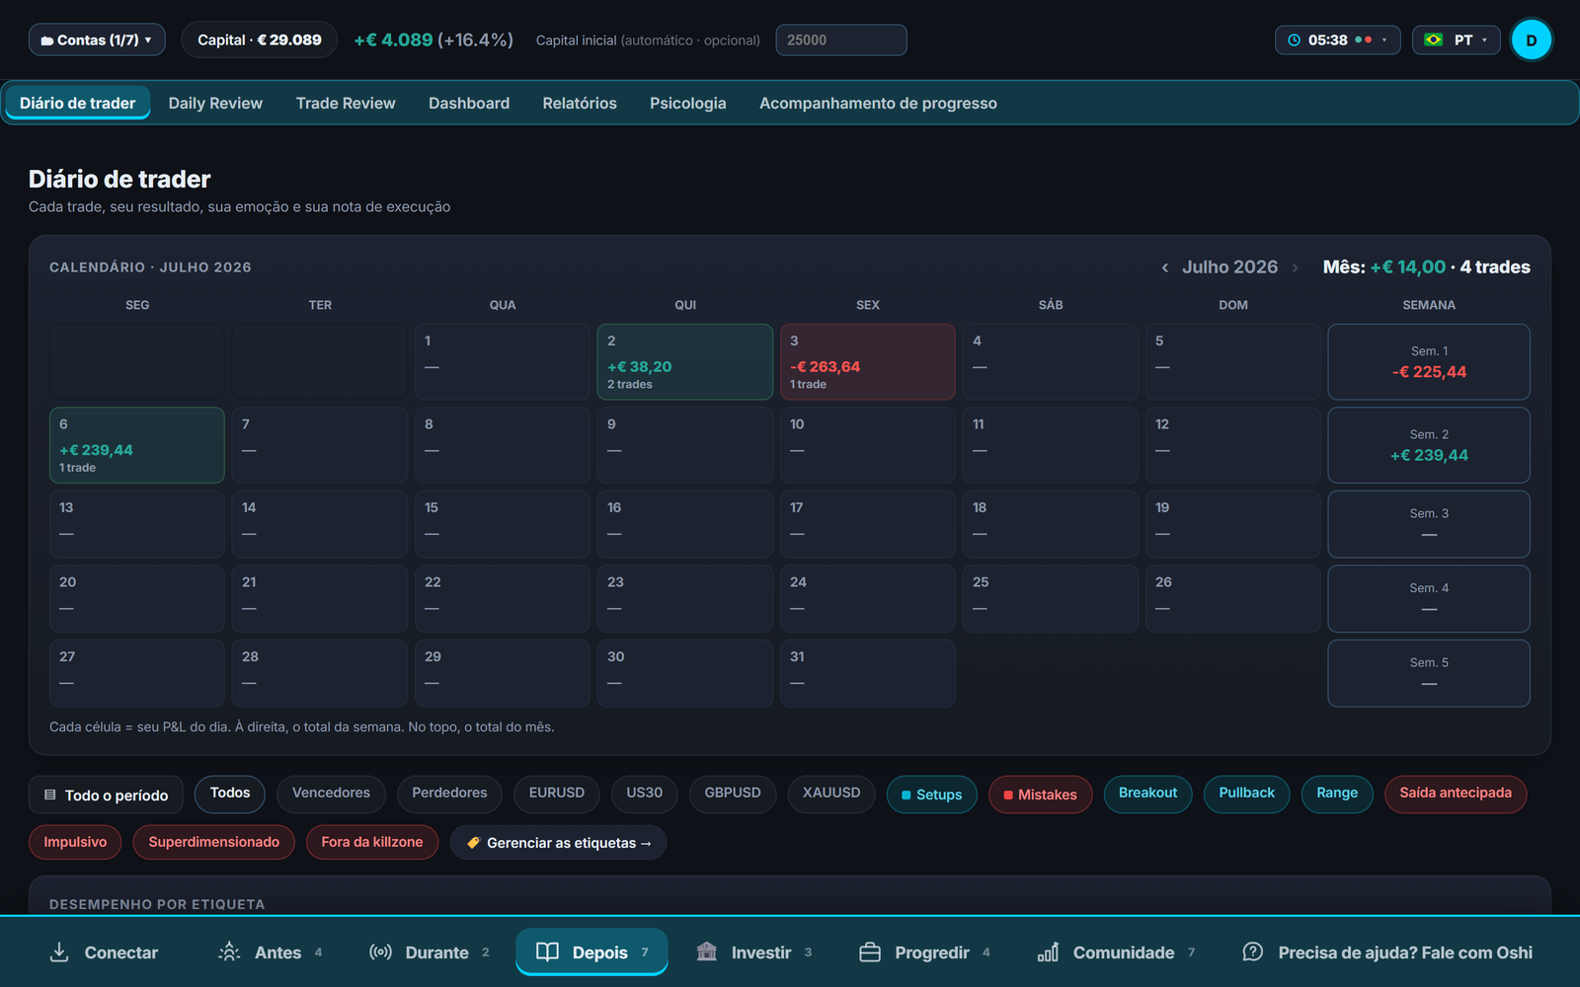The image size is (1580, 987).
Task: Open the Todo o período filter
Action: pos(106,795)
